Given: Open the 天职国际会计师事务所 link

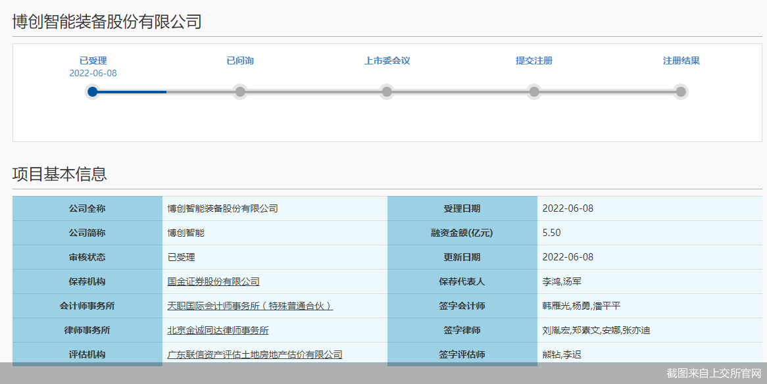Looking at the screenshot, I should coord(250,306).
